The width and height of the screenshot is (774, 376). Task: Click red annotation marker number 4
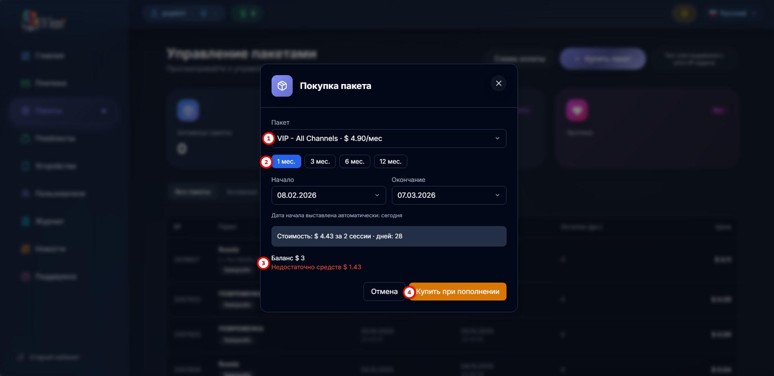[409, 292]
